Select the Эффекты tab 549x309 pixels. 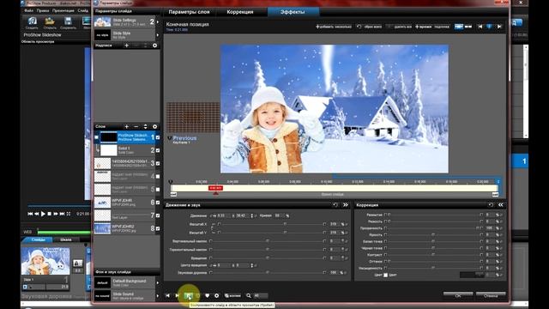tap(293, 12)
